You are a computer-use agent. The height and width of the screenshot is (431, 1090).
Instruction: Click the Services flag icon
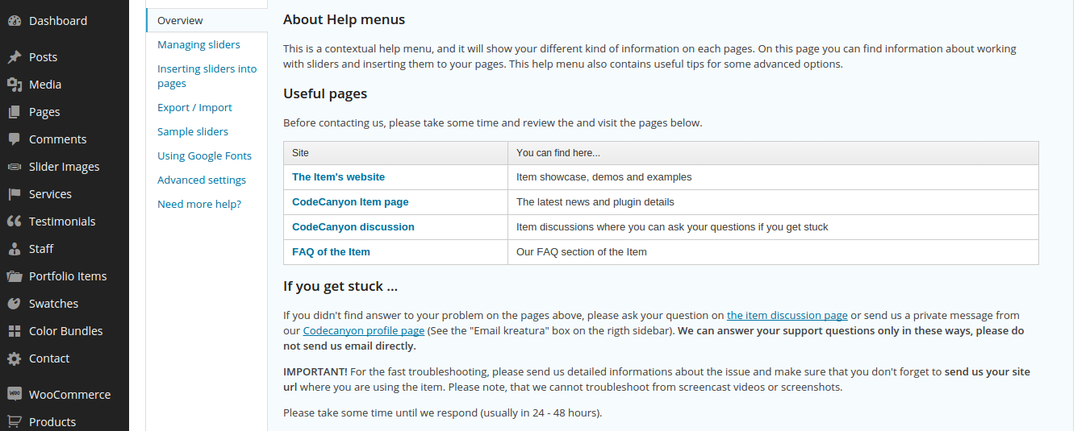click(x=15, y=194)
